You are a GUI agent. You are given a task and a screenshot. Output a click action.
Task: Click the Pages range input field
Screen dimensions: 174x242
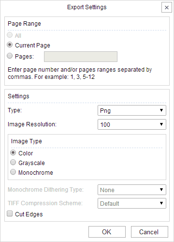click(x=81, y=57)
